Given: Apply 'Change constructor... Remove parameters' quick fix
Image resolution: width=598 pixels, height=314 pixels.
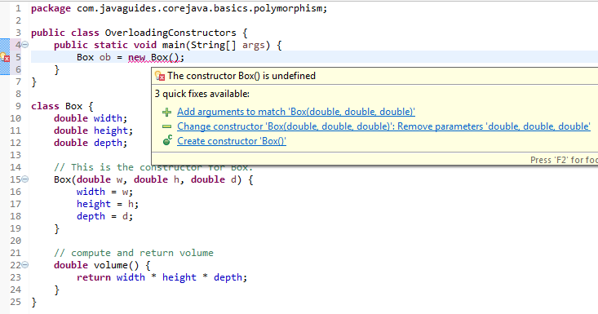Looking at the screenshot, I should (x=383, y=126).
